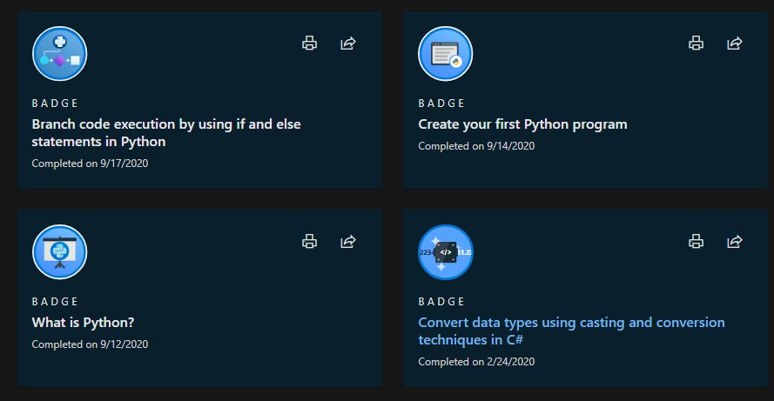Print the Convert data types C# badge
This screenshot has height=401, width=774.
696,242
